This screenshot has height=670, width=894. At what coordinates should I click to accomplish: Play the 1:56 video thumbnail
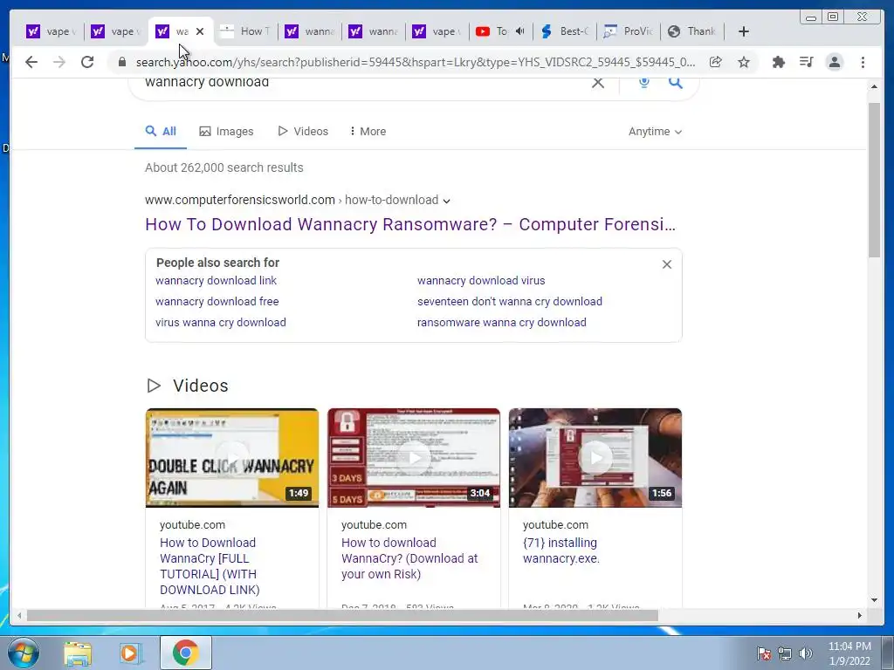(595, 457)
